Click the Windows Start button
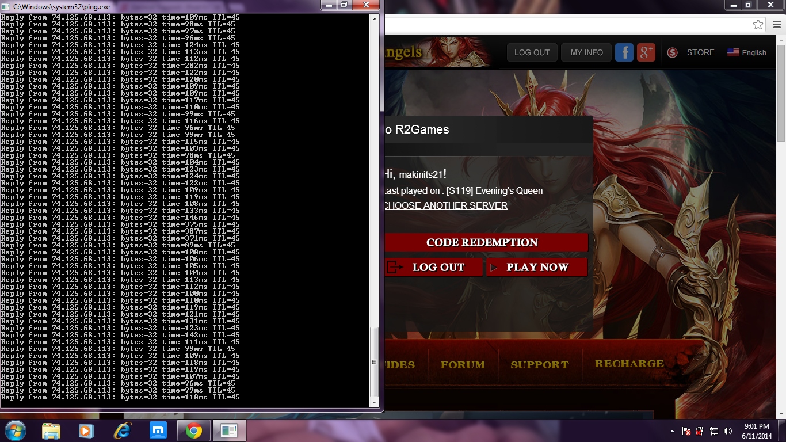The image size is (786, 442). (x=15, y=430)
